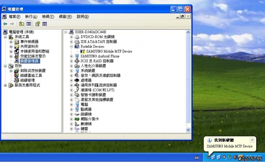Select SAMSUNG Mobile MTP Device entry text
Screen dimensions: 265x162
pos(109,51)
